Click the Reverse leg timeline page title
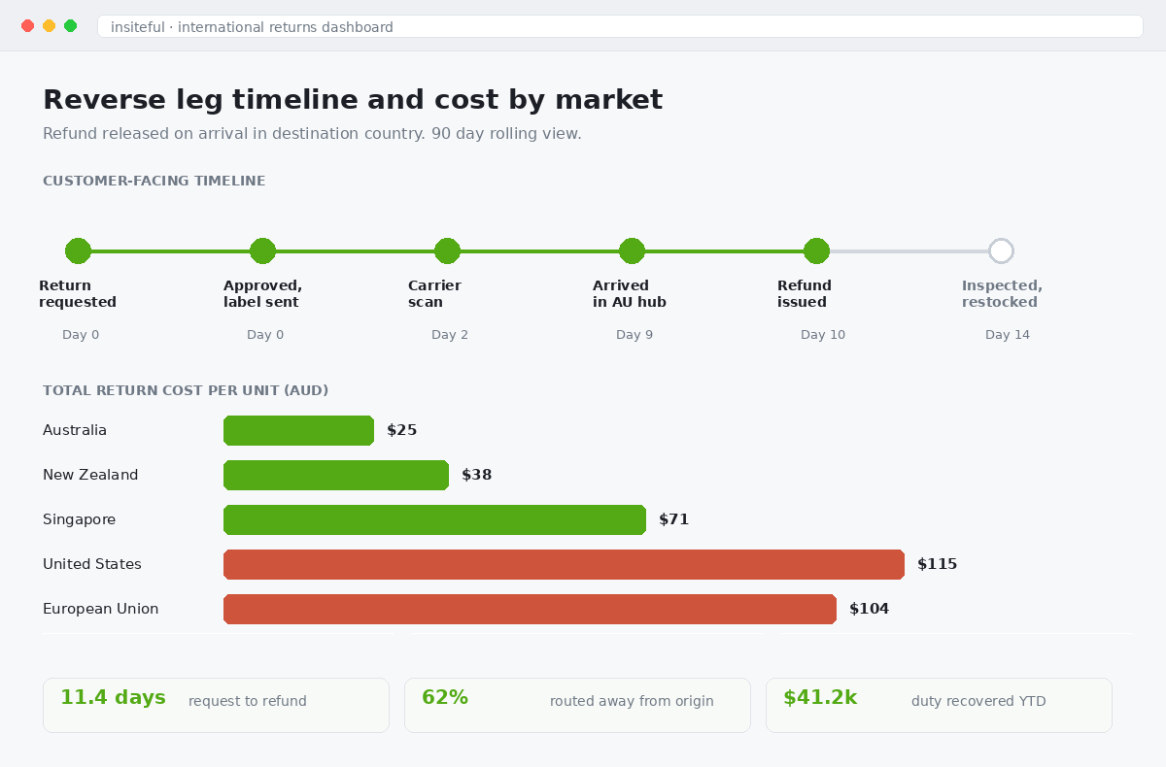Viewport: 1166px width, 767px height. [353, 100]
